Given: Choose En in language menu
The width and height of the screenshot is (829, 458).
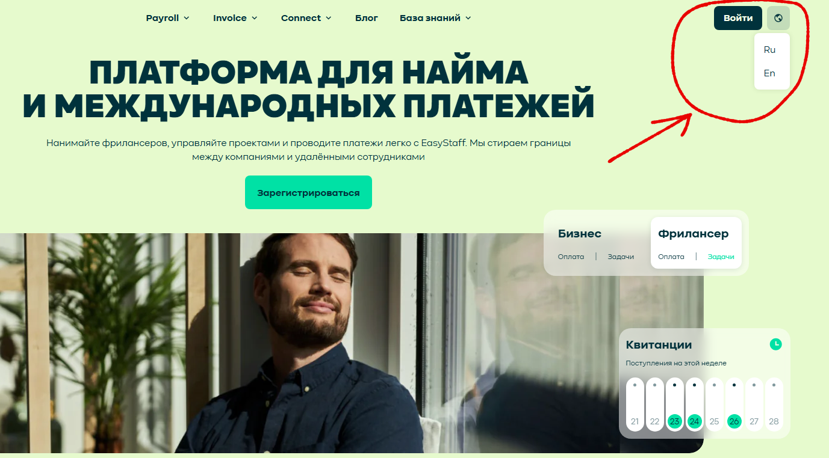Looking at the screenshot, I should (769, 73).
